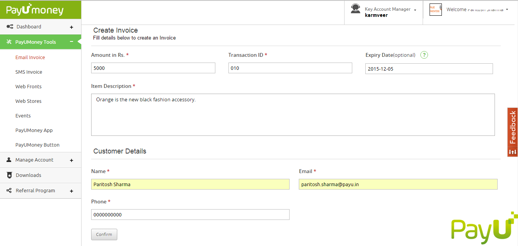The width and height of the screenshot is (518, 246).
Task: Click the Referral Program share icon
Action: [9, 190]
